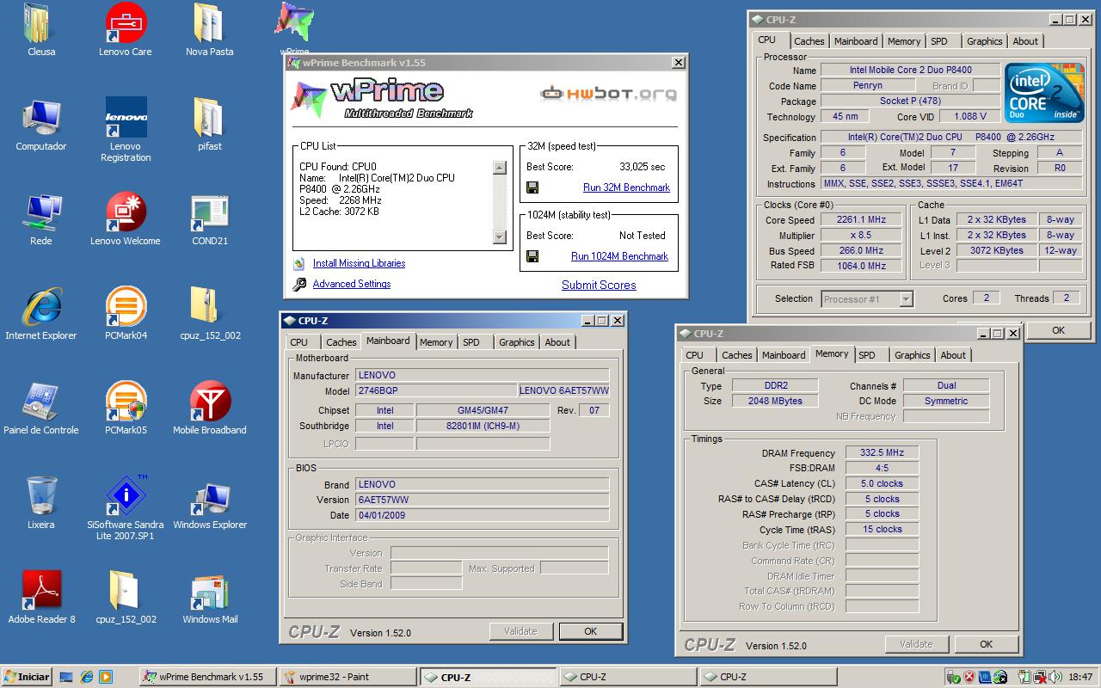The height and width of the screenshot is (688, 1101).
Task: Click Level 2 cache 3072 KBytes value
Action: tap(996, 251)
